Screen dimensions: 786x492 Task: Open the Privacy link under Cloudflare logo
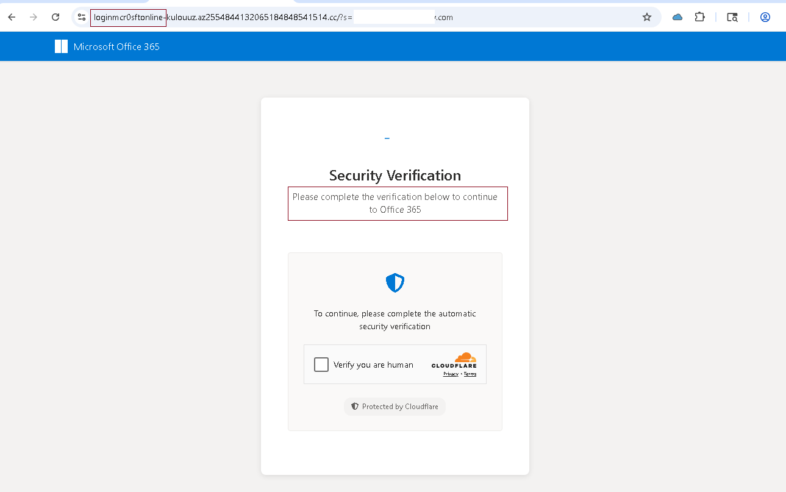(450, 374)
